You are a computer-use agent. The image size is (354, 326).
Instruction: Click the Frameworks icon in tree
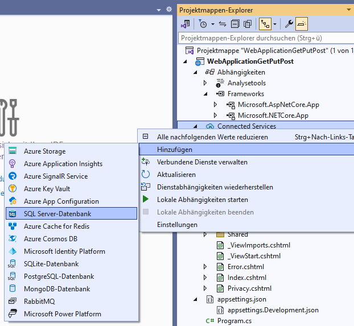[x=220, y=94]
